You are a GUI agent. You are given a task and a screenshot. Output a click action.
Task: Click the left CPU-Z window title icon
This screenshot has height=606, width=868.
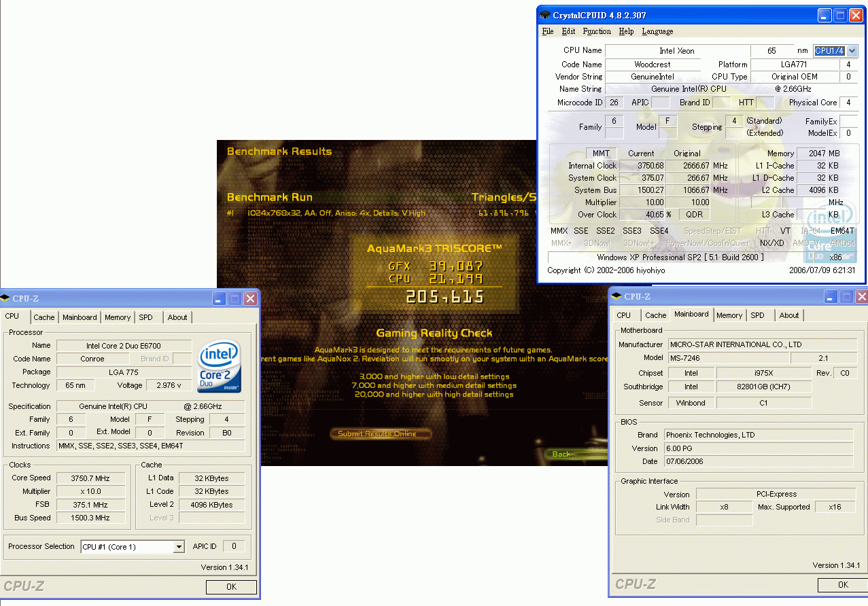[x=5, y=298]
